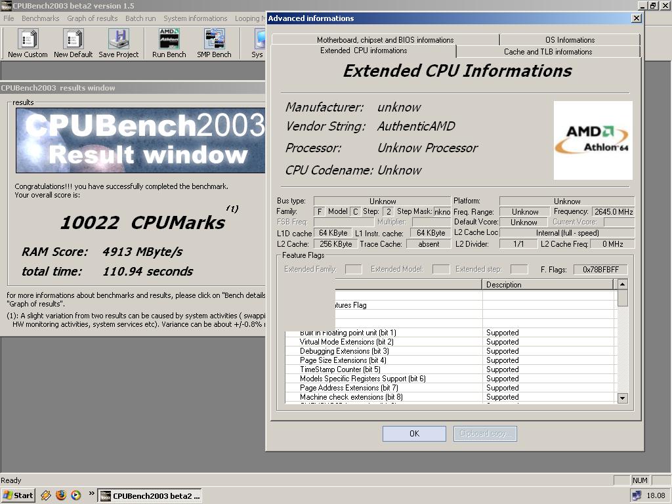
Task: Close the Advanced informations dialog
Action: [x=637, y=18]
